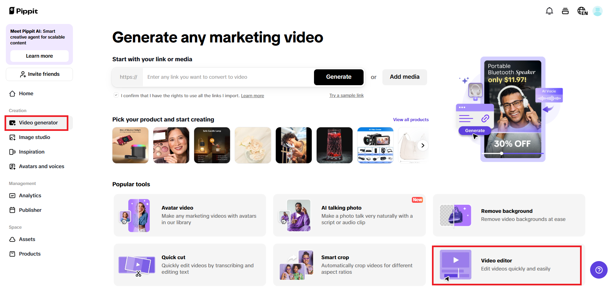Click the Quick cut scissors illustration
This screenshot has width=616, height=287.
[x=137, y=266]
